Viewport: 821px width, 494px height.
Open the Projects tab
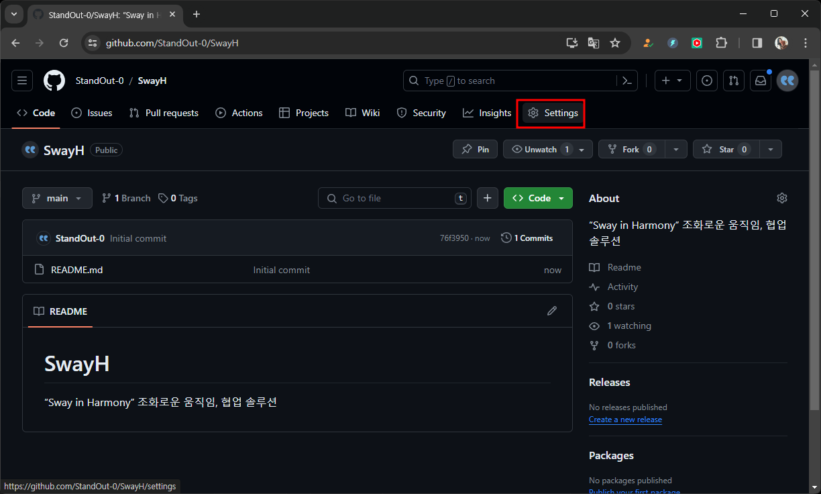click(x=304, y=113)
